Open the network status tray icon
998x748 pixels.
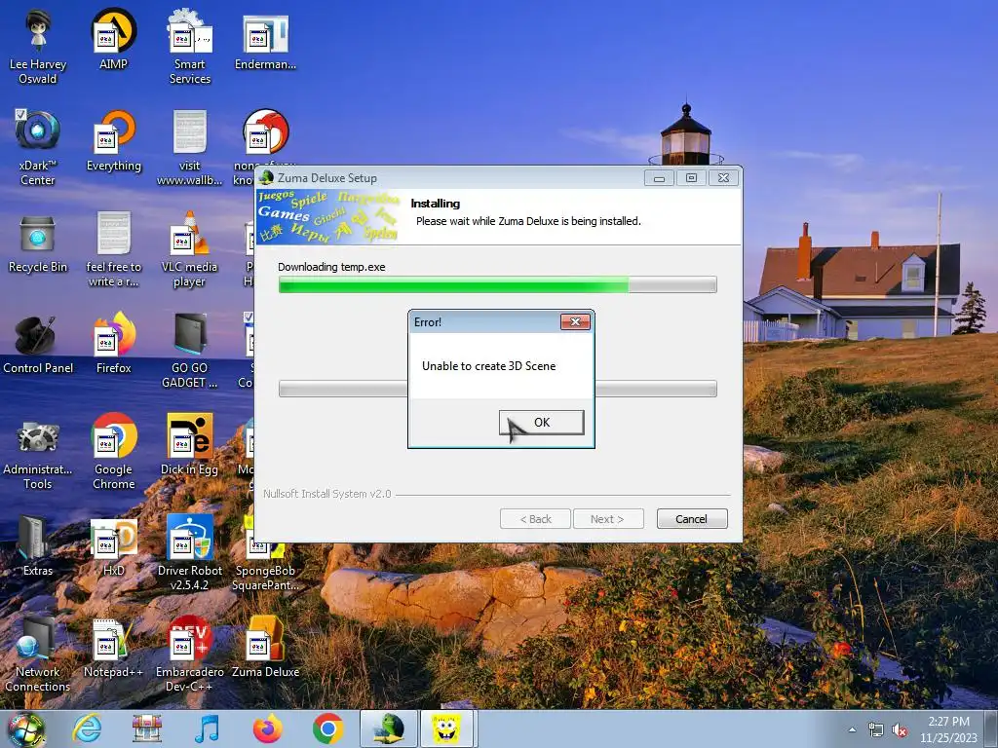[876, 730]
